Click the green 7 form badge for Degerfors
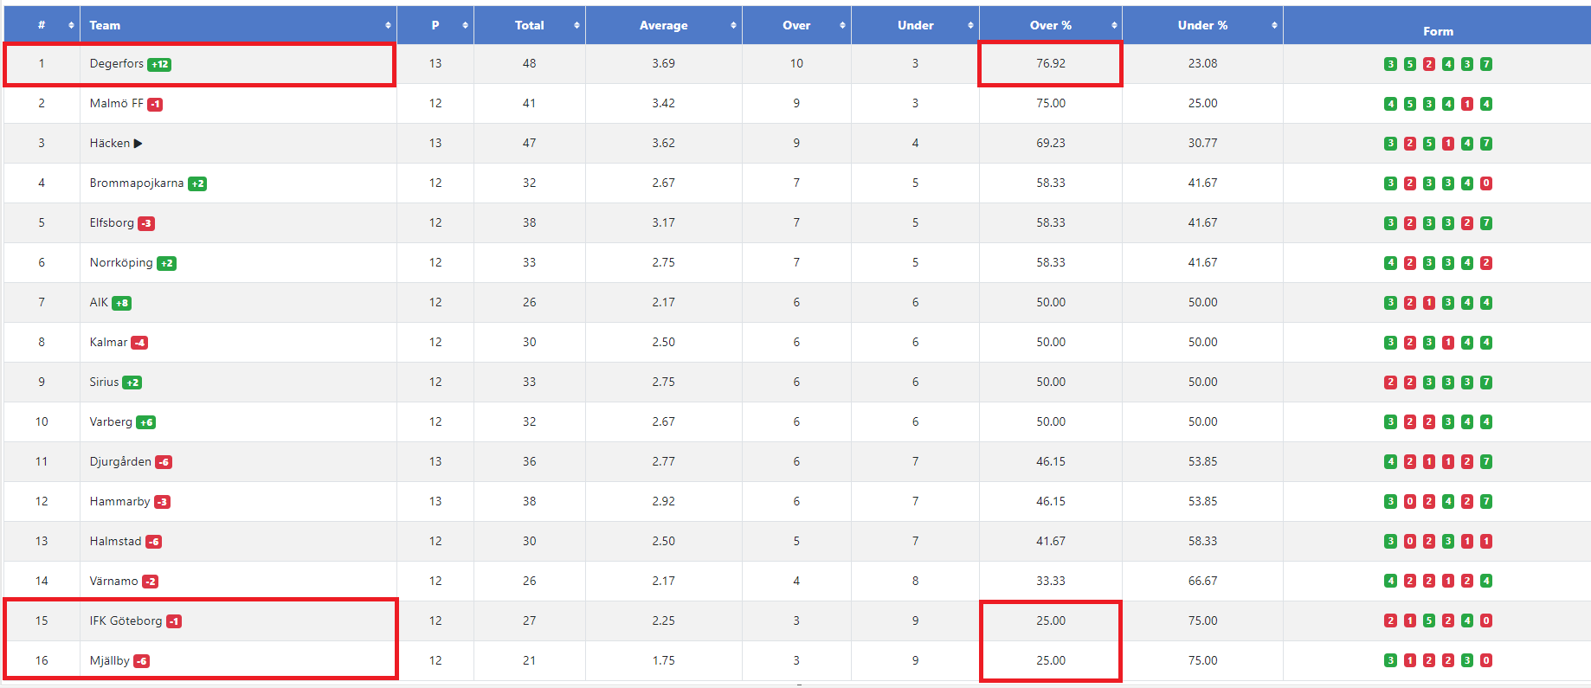1591x688 pixels. (x=1485, y=64)
